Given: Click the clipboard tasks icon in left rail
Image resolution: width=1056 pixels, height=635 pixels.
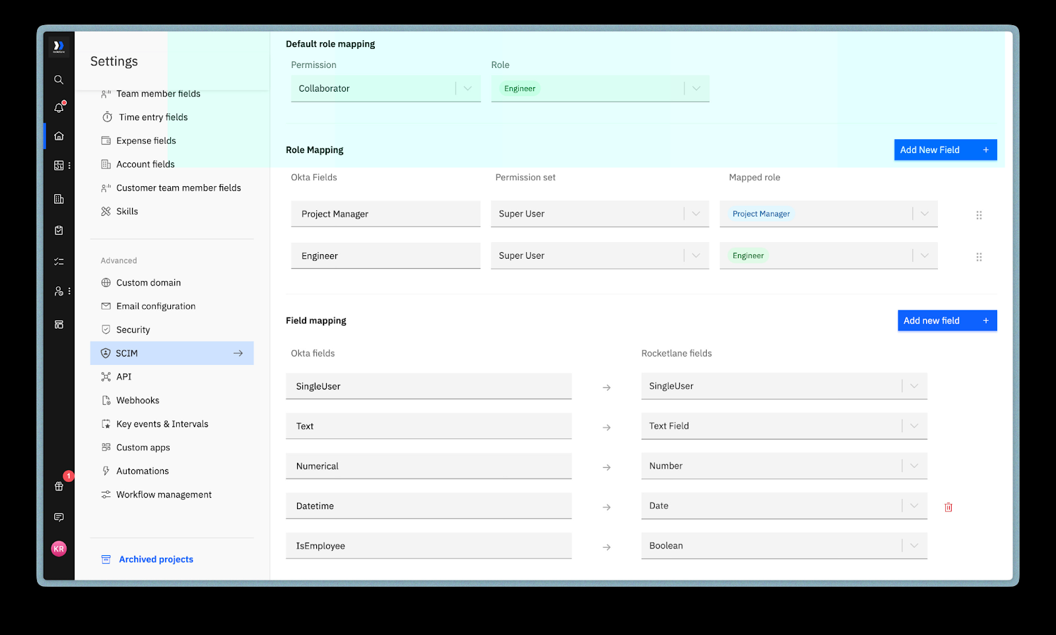Looking at the screenshot, I should [x=59, y=230].
